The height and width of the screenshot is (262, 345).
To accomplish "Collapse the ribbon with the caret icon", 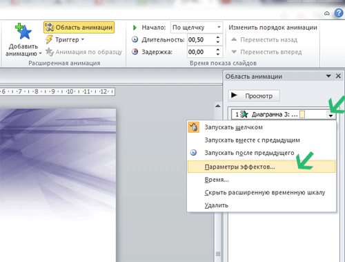I will (327, 13).
